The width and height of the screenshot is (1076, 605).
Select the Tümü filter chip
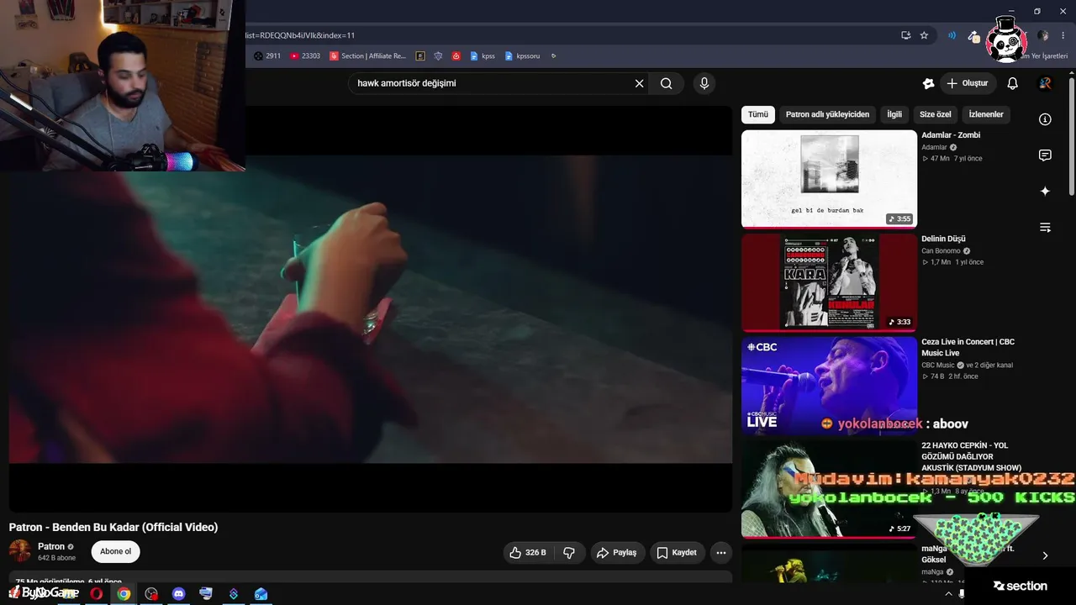758,114
